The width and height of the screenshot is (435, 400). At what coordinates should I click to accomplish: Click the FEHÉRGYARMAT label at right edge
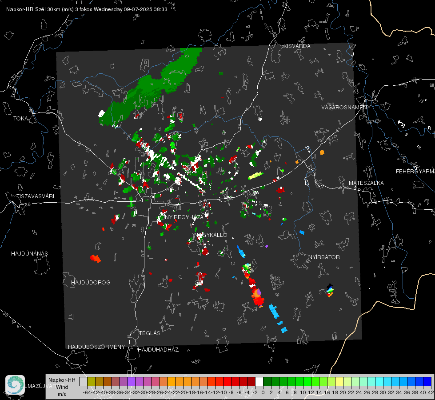(x=415, y=172)
